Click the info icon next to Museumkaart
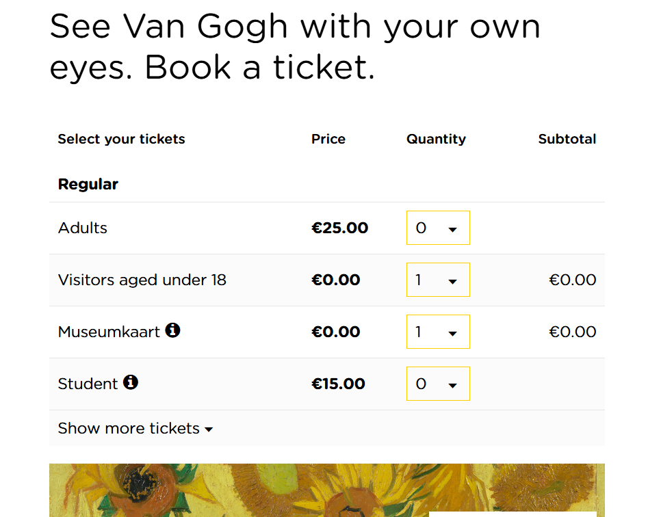This screenshot has width=661, height=517. coord(173,331)
